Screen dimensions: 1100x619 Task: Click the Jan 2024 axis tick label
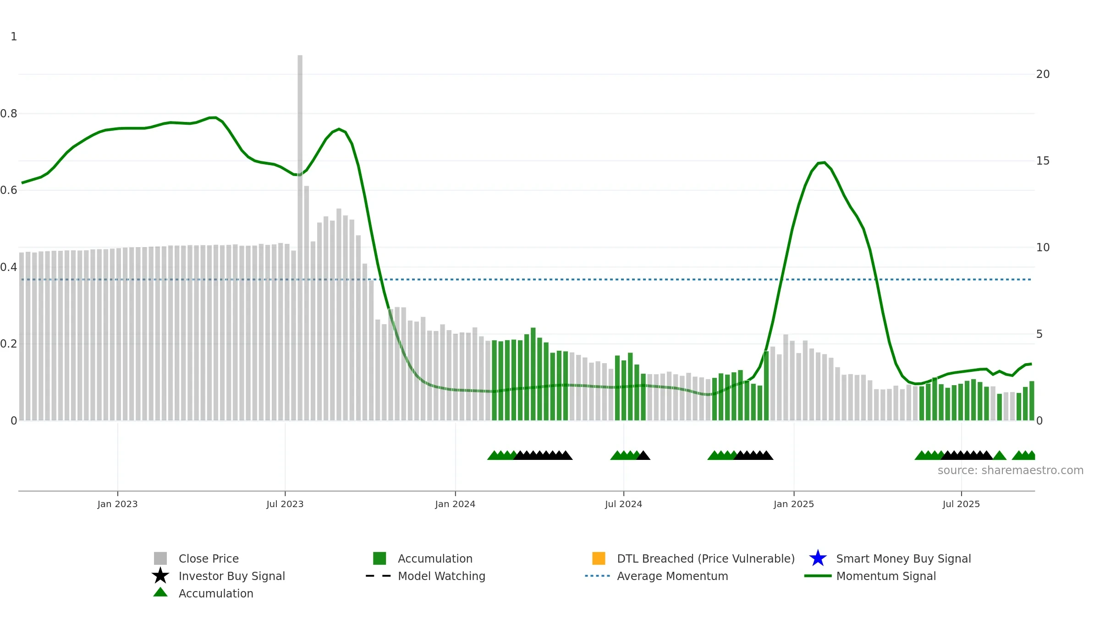pos(455,504)
